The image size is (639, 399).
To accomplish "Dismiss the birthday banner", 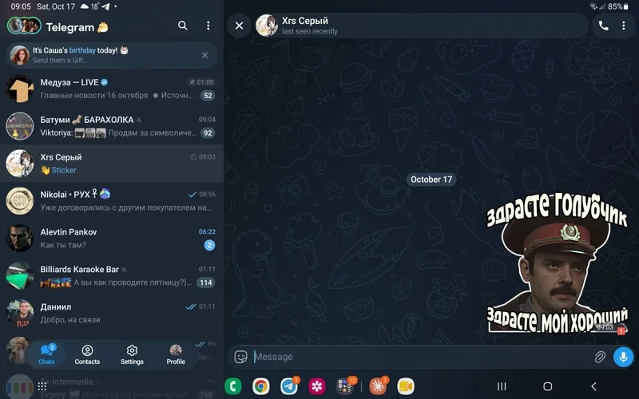I will (205, 55).
